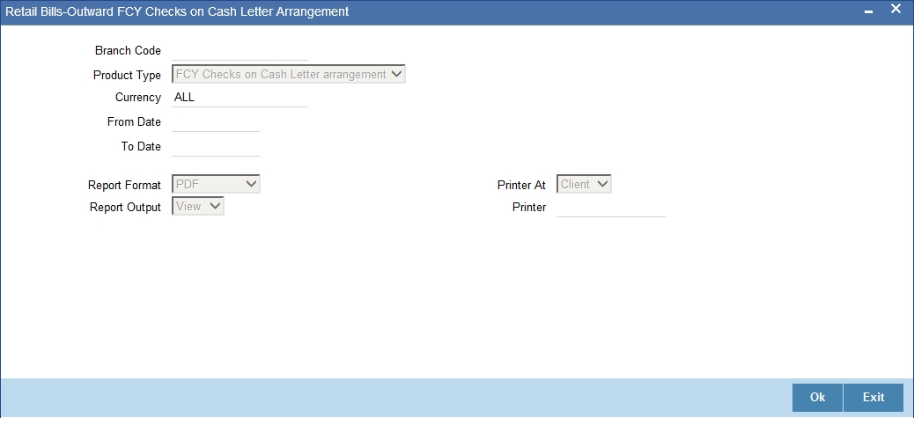The width and height of the screenshot is (914, 425).
Task: Open the Product Type dropdown
Action: 289,74
